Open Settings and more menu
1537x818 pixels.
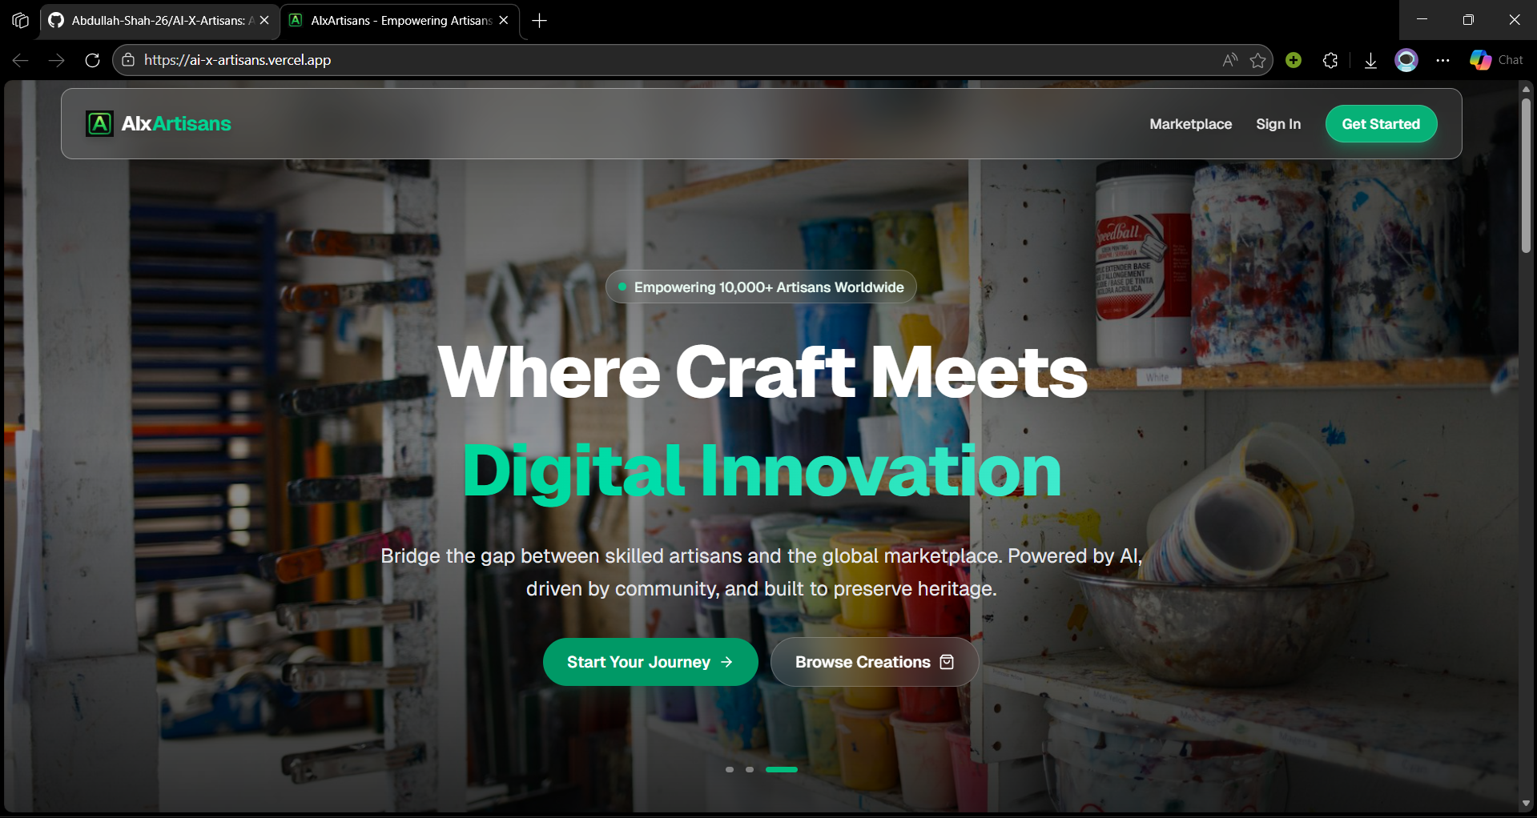point(1443,60)
